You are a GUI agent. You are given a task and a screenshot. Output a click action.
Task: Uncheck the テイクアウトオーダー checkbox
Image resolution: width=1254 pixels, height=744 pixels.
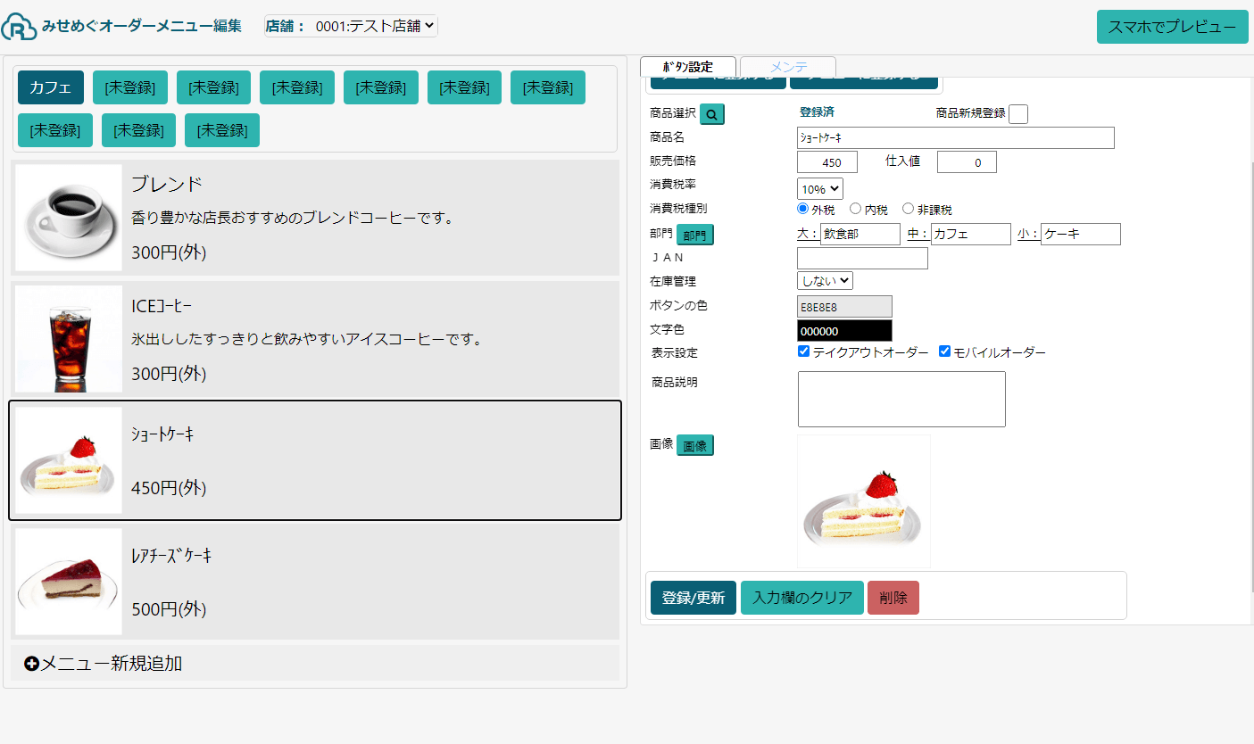803,351
